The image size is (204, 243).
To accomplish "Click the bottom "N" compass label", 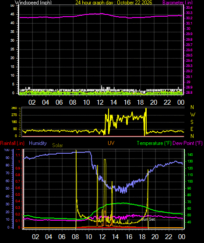I will pyautogui.click(x=192, y=136).
